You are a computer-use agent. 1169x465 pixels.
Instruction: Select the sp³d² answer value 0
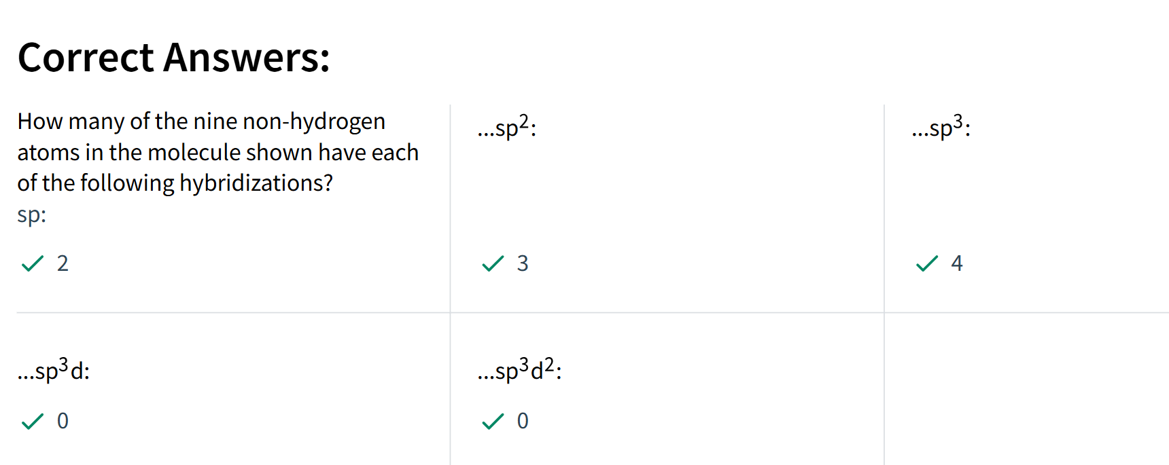pyautogui.click(x=523, y=421)
